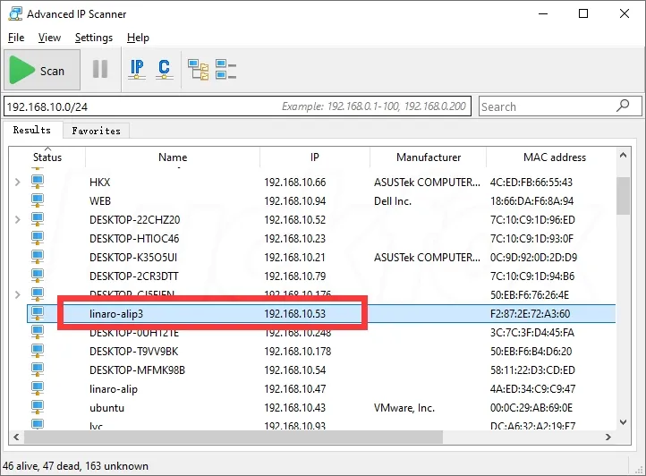
Task: Sort by the IP column header
Action: [x=315, y=157]
